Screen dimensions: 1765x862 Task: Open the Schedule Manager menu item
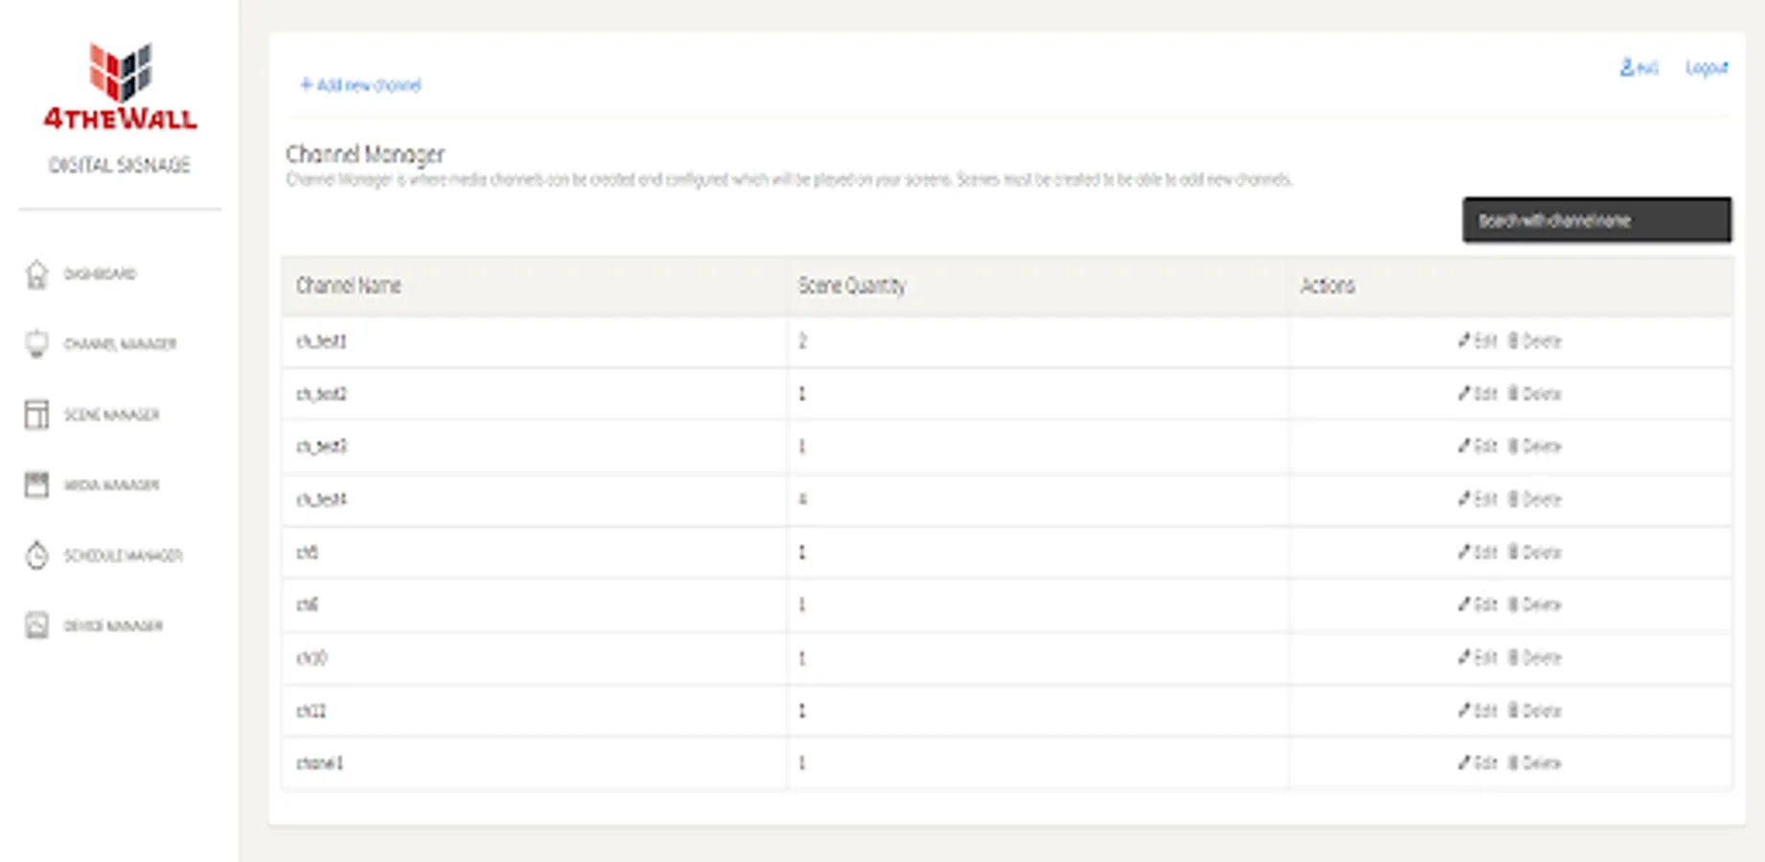[123, 556]
